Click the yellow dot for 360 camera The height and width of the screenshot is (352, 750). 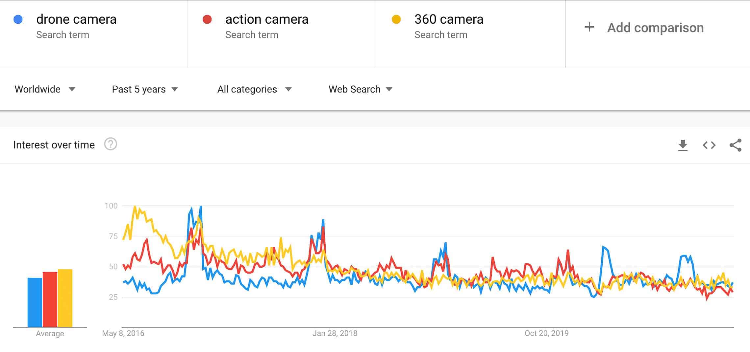[396, 19]
